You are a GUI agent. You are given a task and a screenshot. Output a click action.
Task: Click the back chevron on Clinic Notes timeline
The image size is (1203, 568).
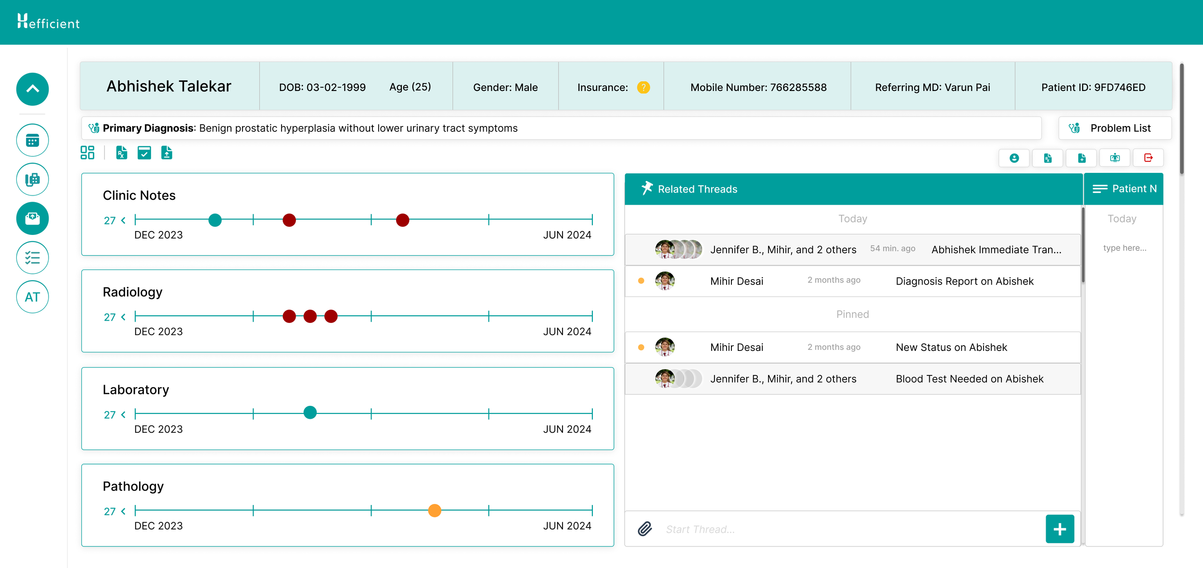pyautogui.click(x=123, y=220)
